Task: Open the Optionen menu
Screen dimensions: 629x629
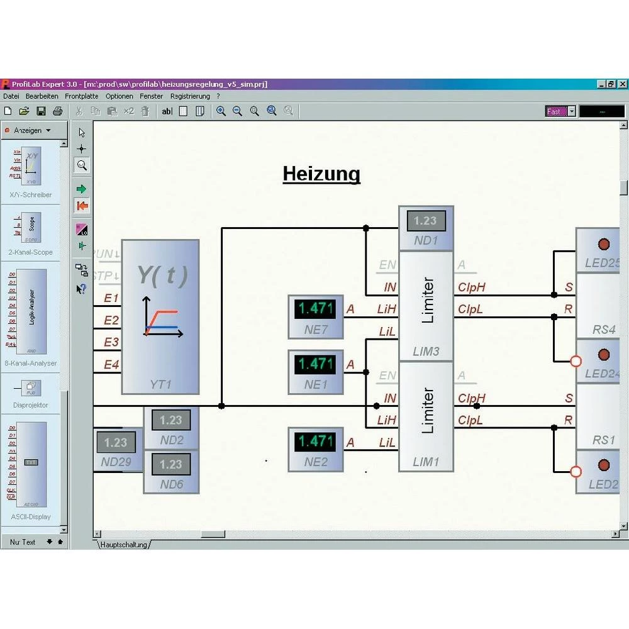Action: (119, 96)
